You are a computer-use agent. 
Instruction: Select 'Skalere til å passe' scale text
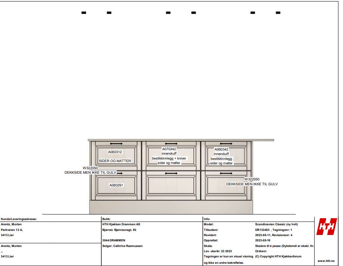(x=269, y=246)
